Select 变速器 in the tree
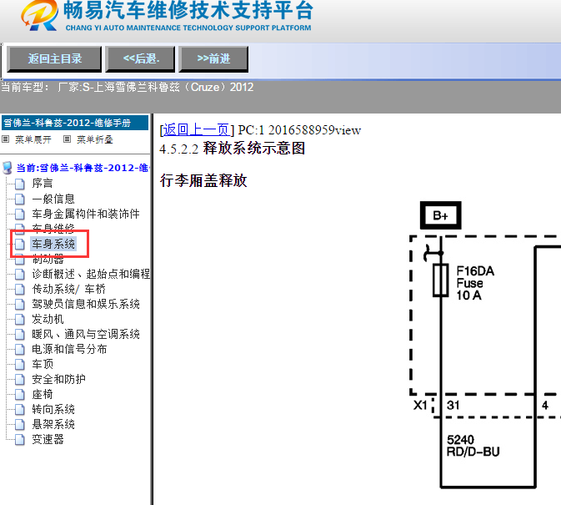This screenshot has height=505, width=561. point(48,439)
